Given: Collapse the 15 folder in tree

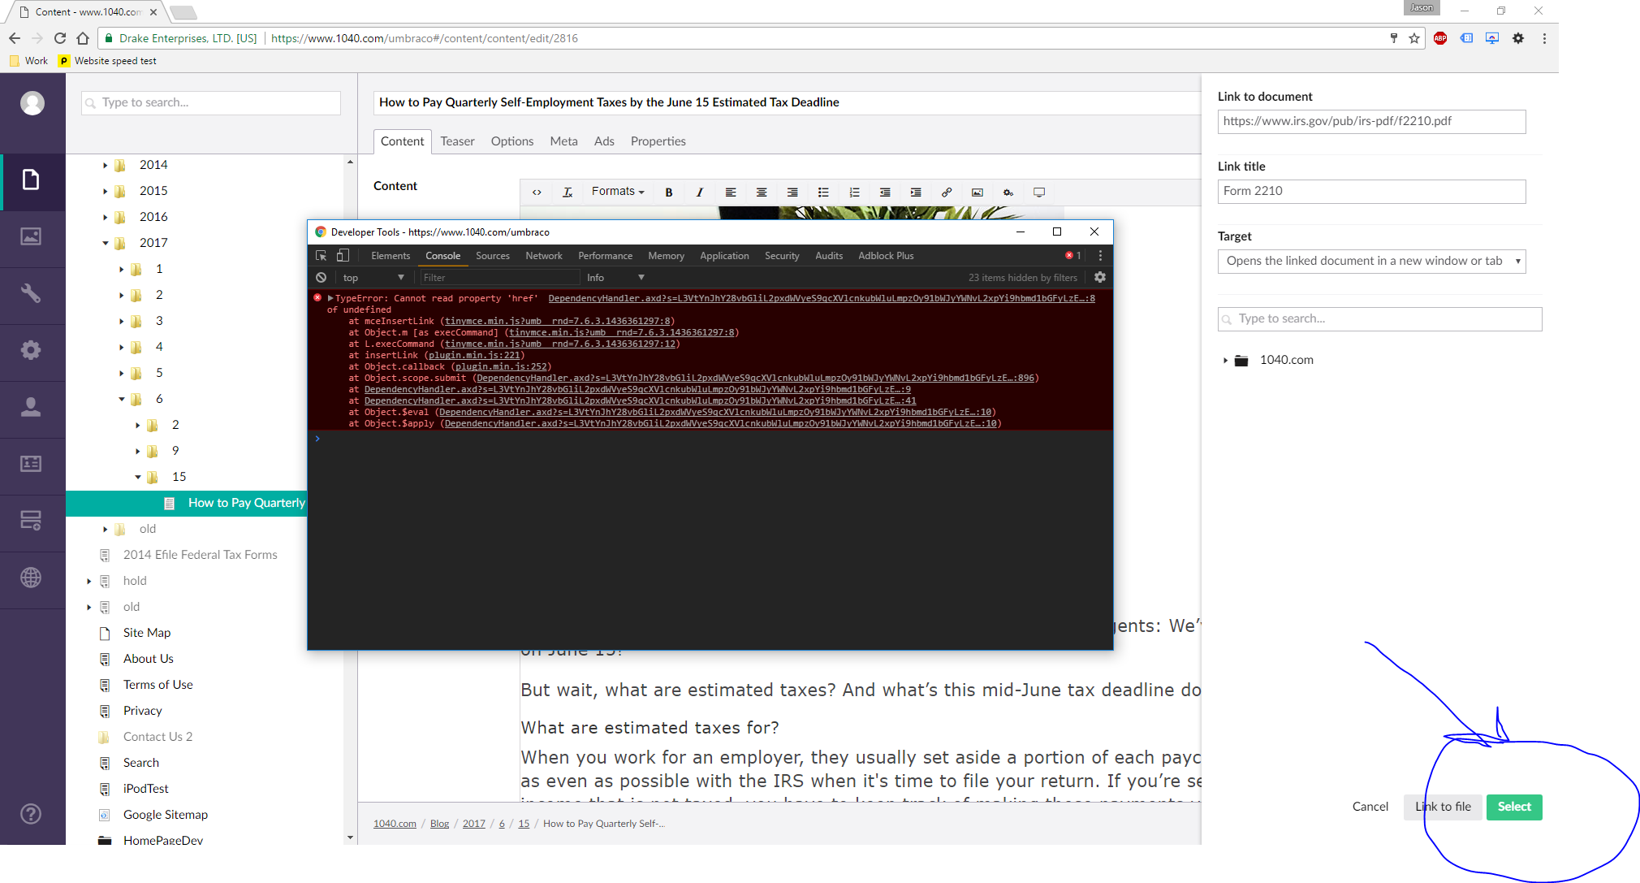Looking at the screenshot, I should [x=137, y=477].
